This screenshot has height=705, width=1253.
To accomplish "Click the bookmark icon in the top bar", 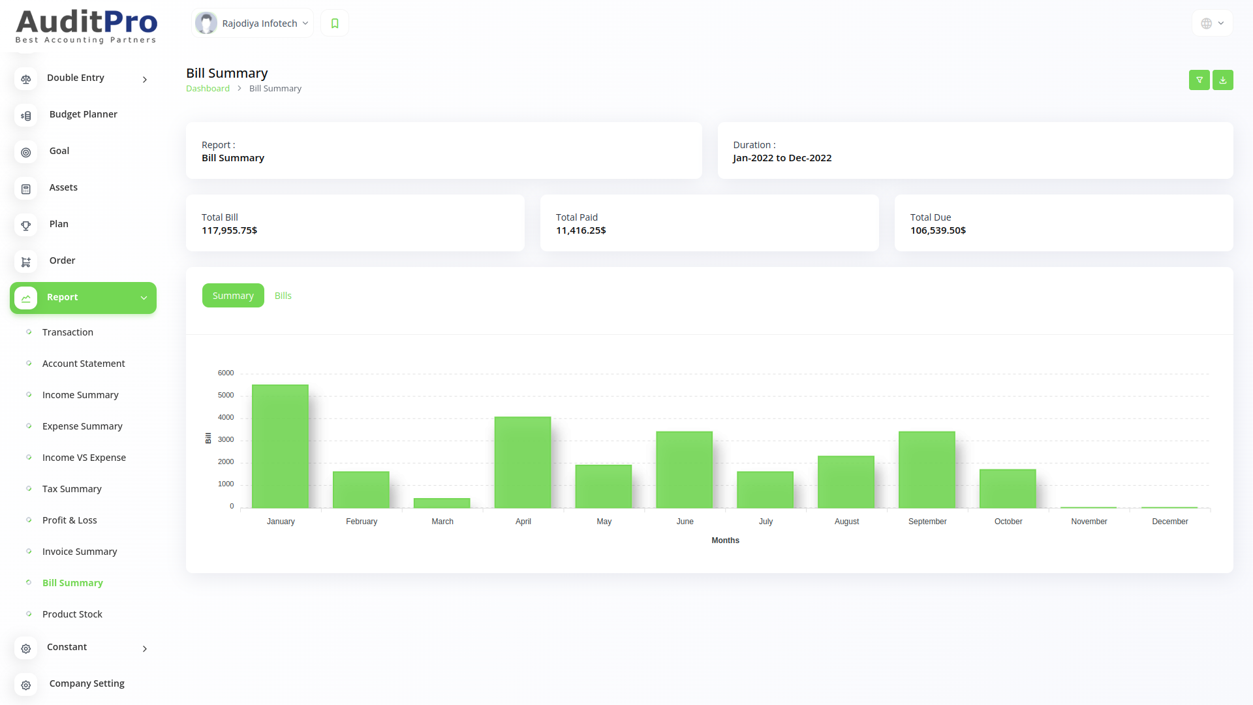I will (x=335, y=23).
